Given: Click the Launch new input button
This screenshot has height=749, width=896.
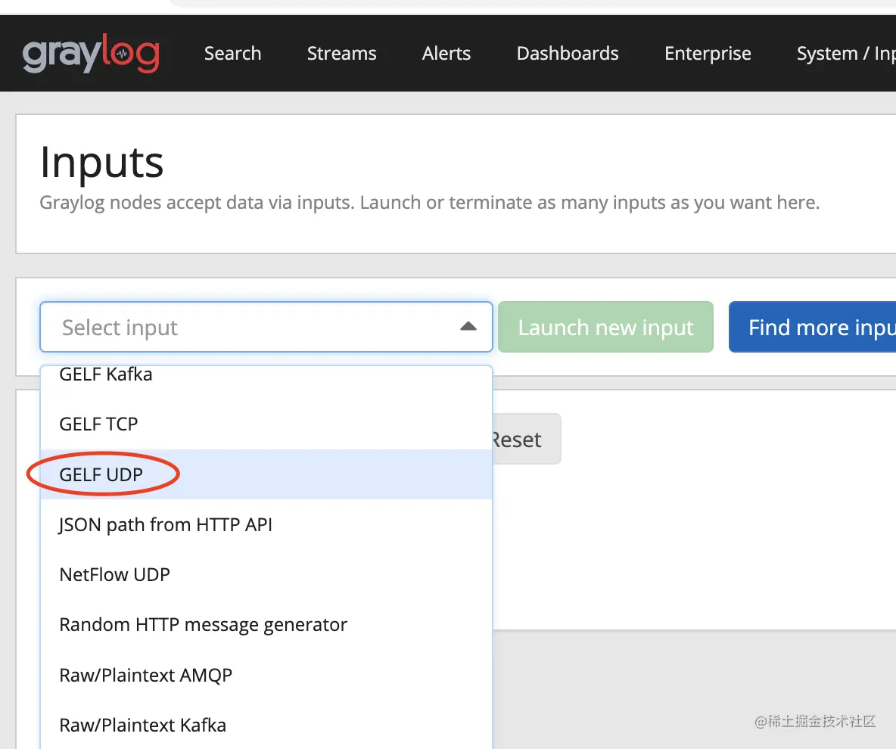Looking at the screenshot, I should click(x=605, y=328).
